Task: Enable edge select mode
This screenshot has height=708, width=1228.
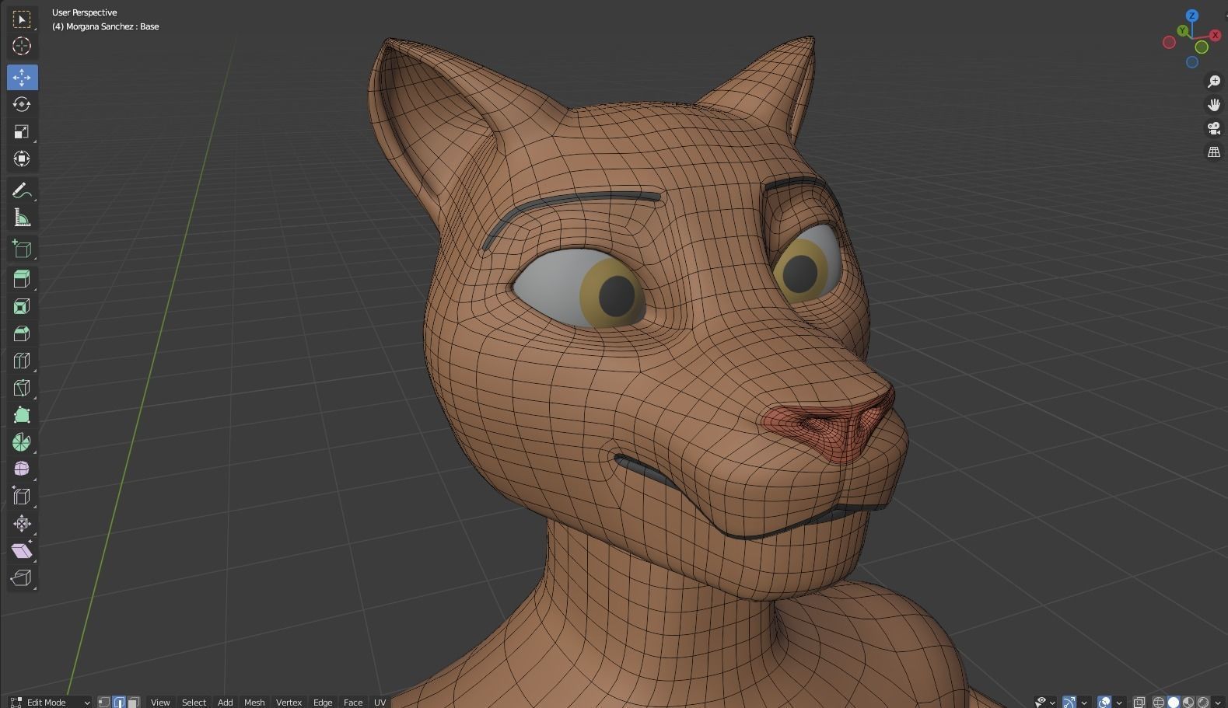Action: [119, 702]
